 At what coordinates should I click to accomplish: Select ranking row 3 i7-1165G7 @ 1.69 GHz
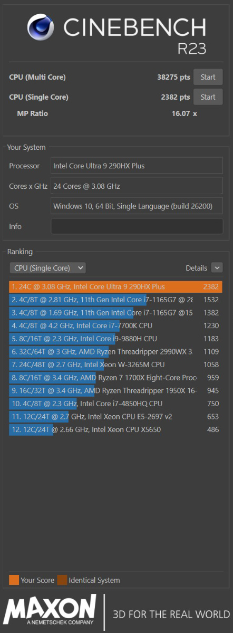(116, 313)
